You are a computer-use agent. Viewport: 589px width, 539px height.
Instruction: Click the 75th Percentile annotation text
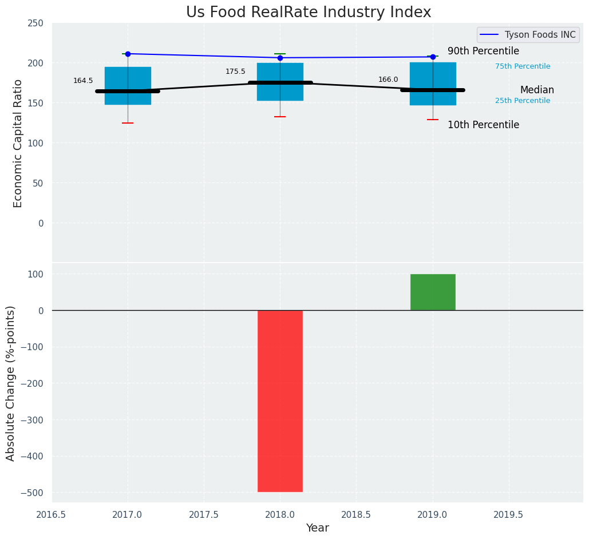[x=523, y=66]
